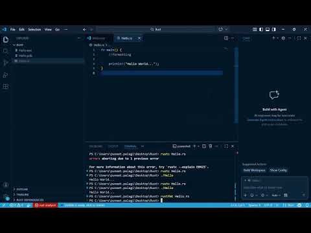This screenshot has height=233, width=311.
Task: Switch to the Output panel tab
Action: pos(113,146)
